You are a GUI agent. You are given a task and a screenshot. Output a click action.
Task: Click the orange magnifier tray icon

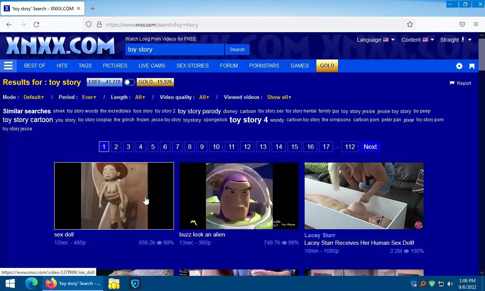[423, 284]
